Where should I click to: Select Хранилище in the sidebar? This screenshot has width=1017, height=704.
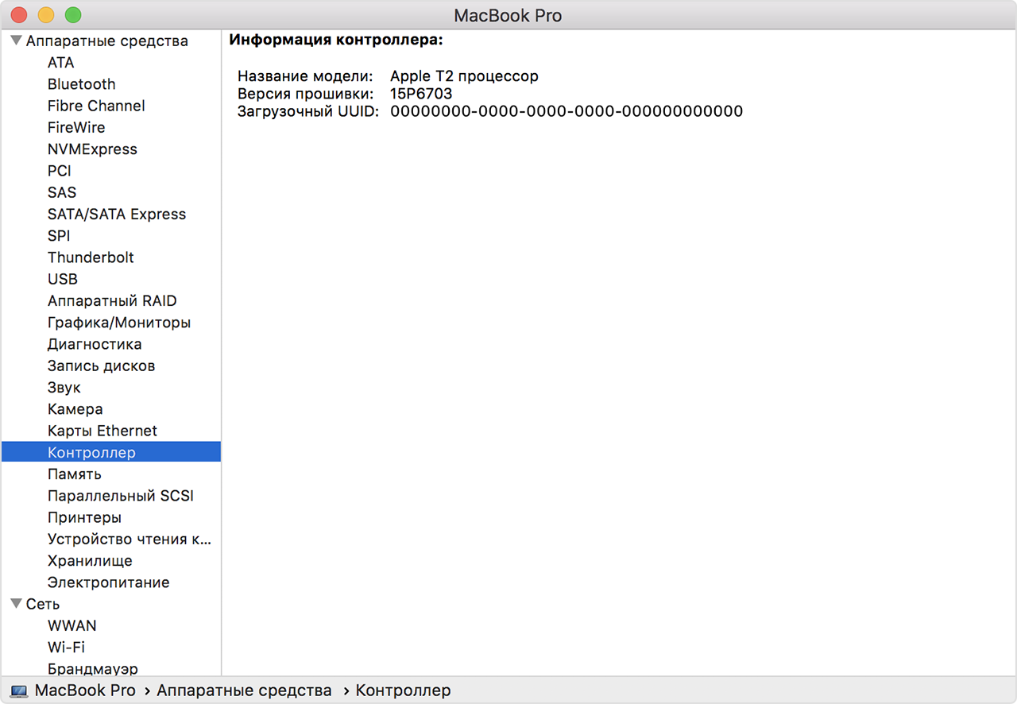pos(90,561)
